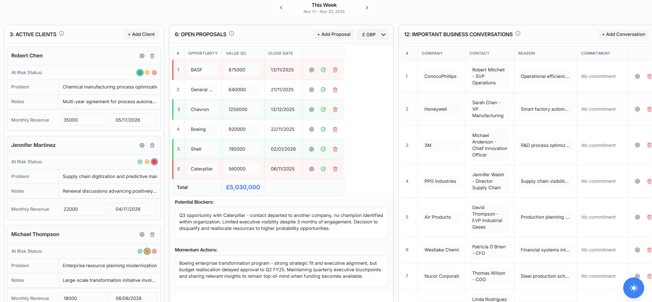Set Michael Thompson risk status to green
This screenshot has height=302, width=652.
tap(140, 251)
